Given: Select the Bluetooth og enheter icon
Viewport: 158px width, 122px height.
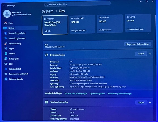Looking at the screenshot, I should coord(6,33).
